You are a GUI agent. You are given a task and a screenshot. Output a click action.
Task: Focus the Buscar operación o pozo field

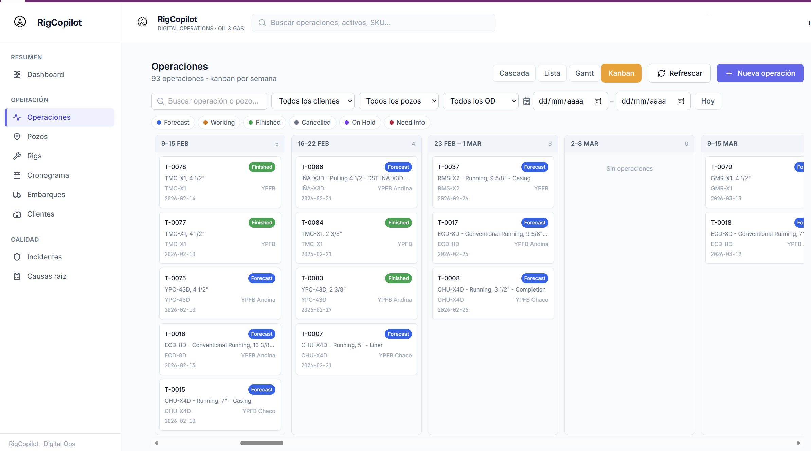(209, 101)
